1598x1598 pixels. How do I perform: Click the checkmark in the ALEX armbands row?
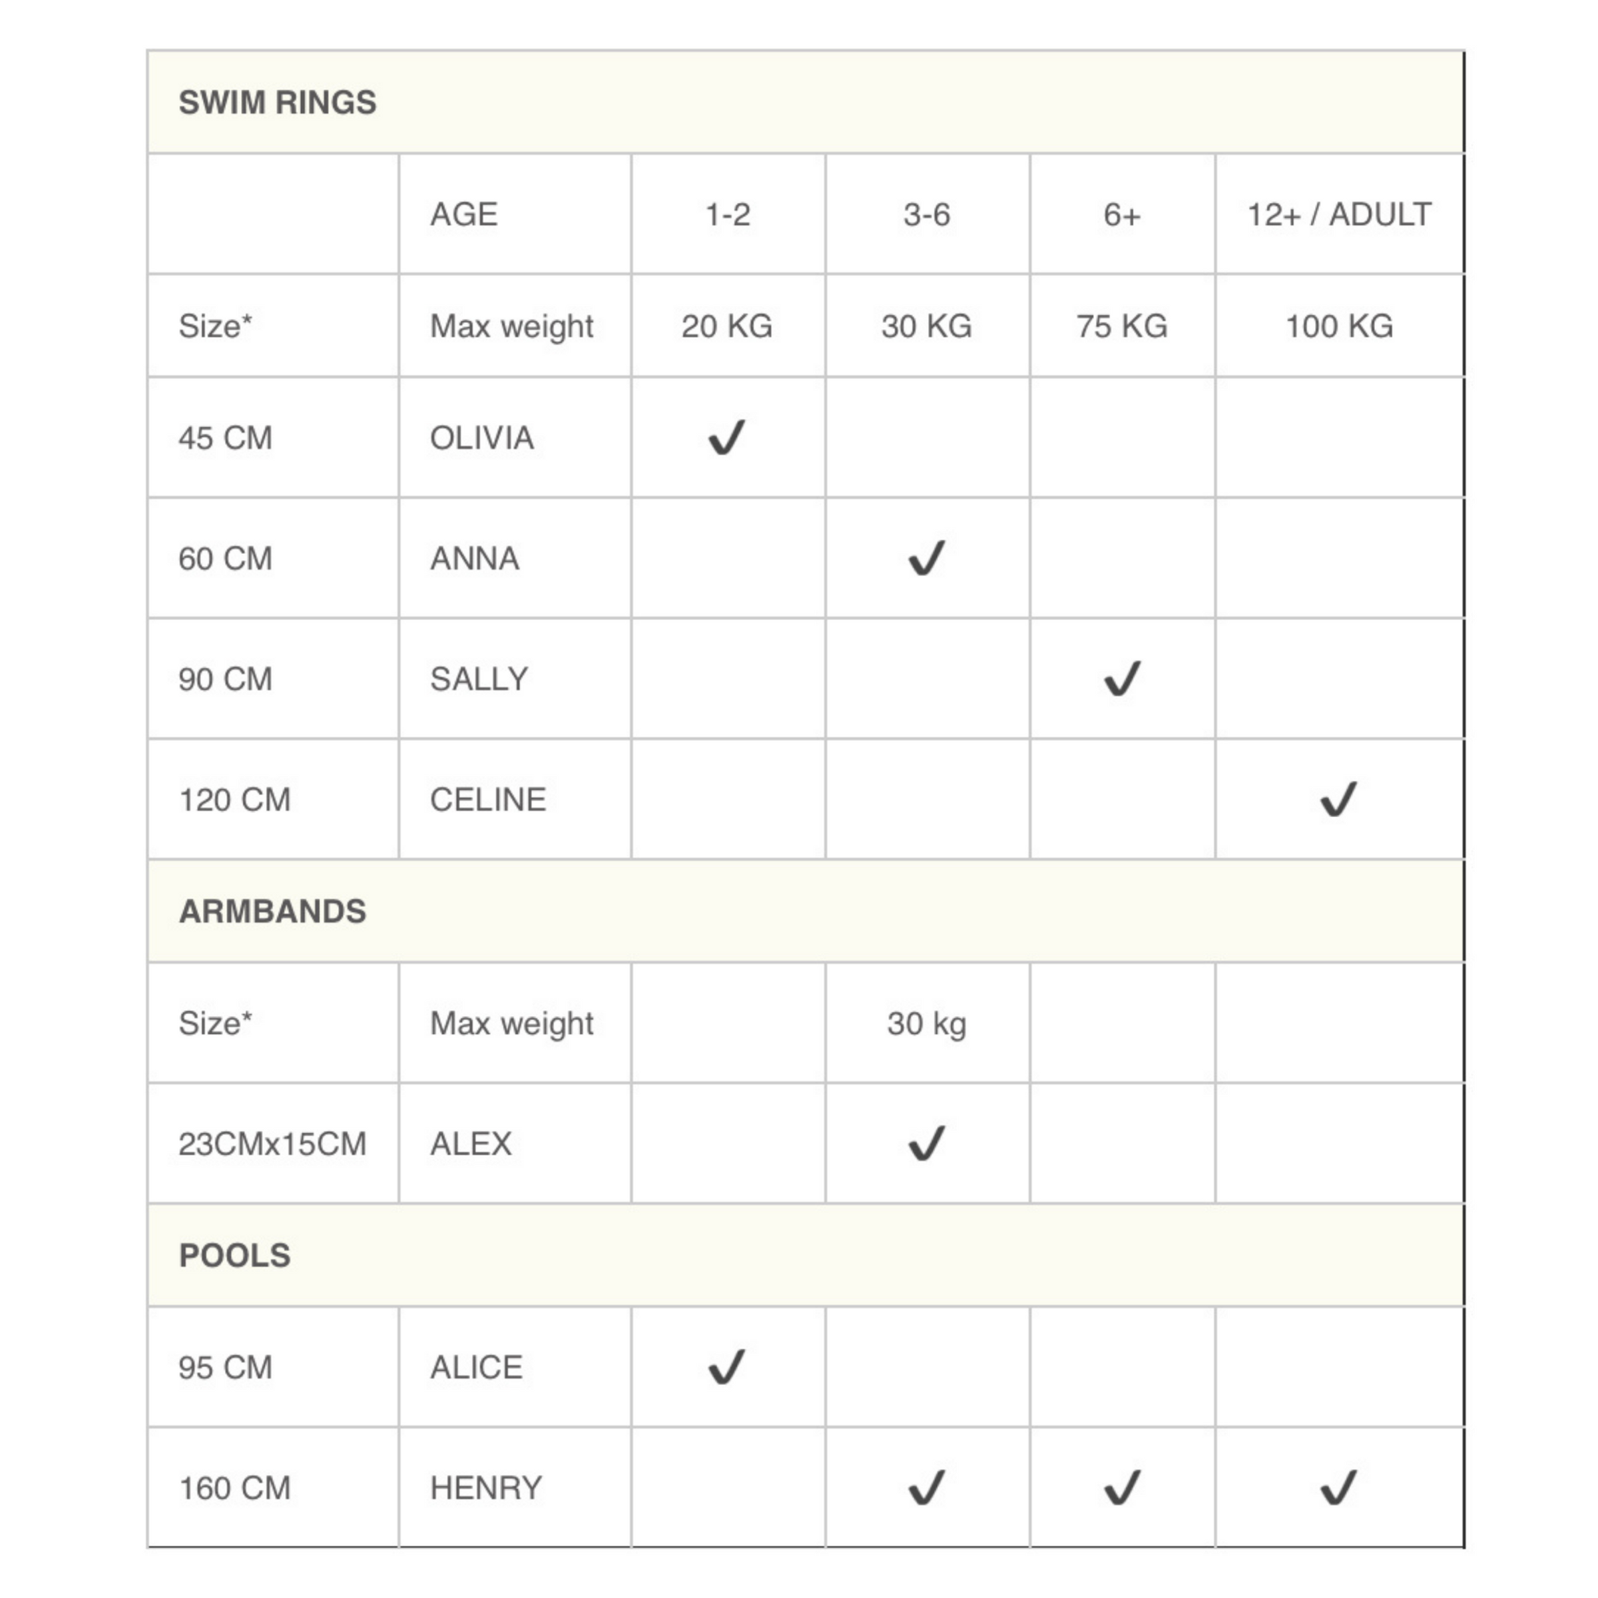click(926, 1144)
